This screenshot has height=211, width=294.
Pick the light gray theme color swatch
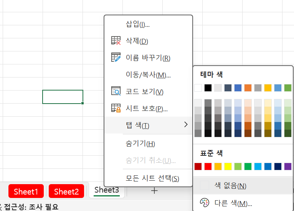click(218, 88)
